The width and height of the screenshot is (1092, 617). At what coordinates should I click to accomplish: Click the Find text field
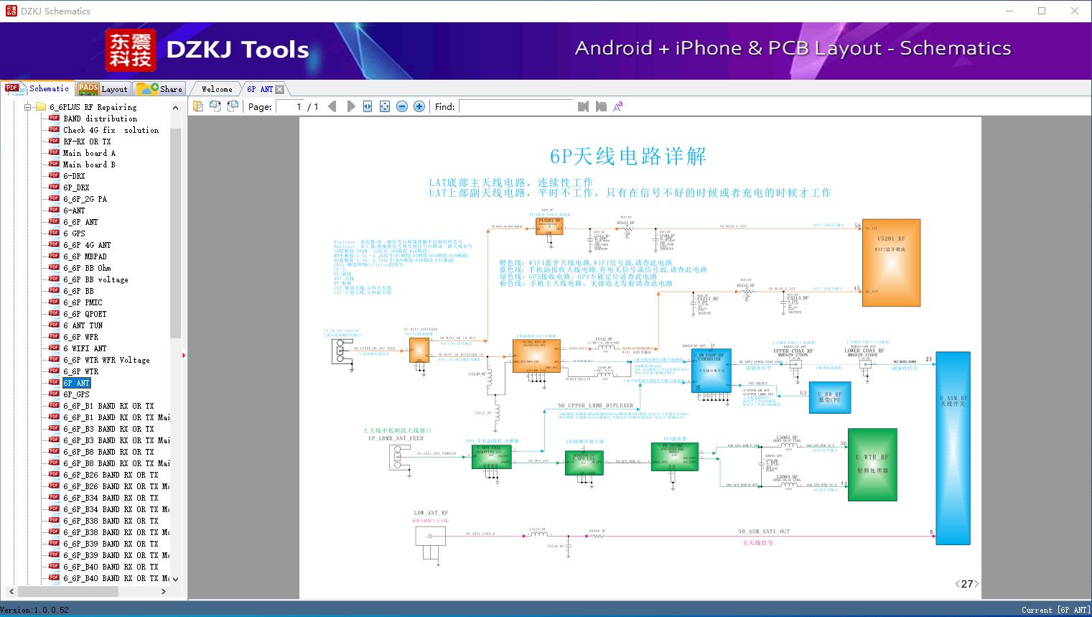pos(516,106)
